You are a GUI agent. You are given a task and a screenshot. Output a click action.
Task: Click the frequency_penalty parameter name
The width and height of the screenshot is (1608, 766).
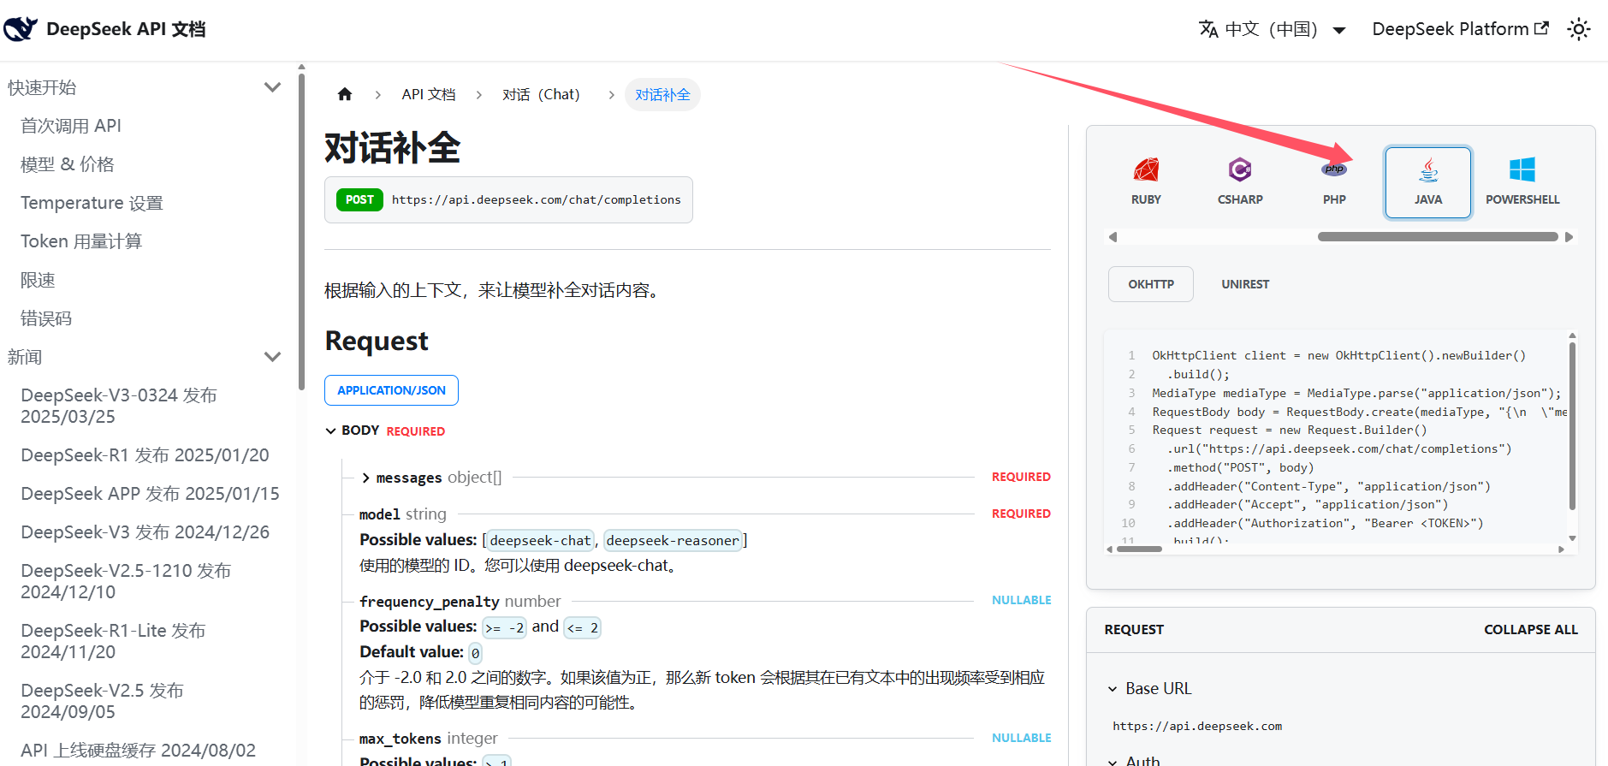429,602
